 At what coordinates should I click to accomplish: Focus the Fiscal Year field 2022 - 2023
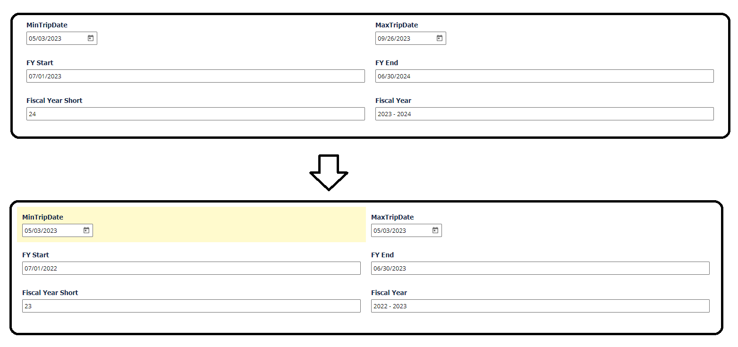[540, 306]
